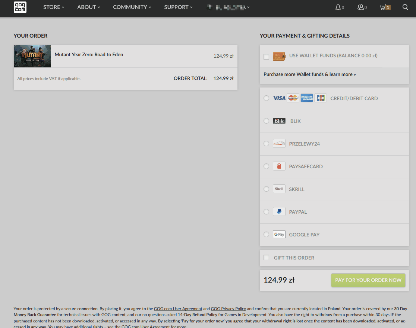The width and height of the screenshot is (416, 328).
Task: Click the BLIK payment icon
Action: pyautogui.click(x=279, y=121)
